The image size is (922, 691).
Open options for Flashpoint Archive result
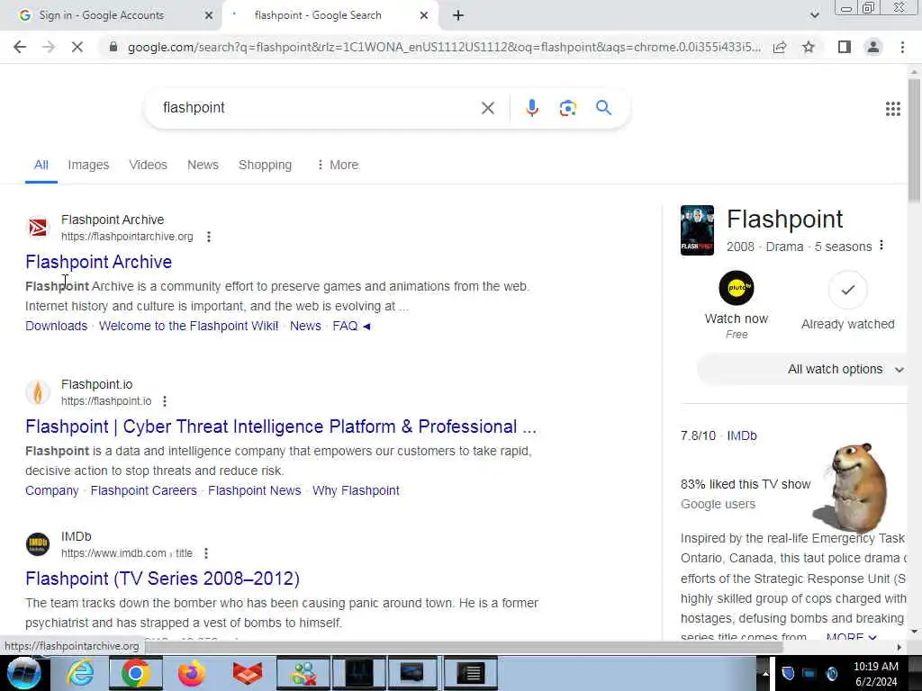coord(209,237)
